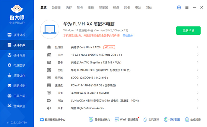This screenshot has height=127, width=207.
Task: Open the hamburger main menu
Action: tap(187, 8)
